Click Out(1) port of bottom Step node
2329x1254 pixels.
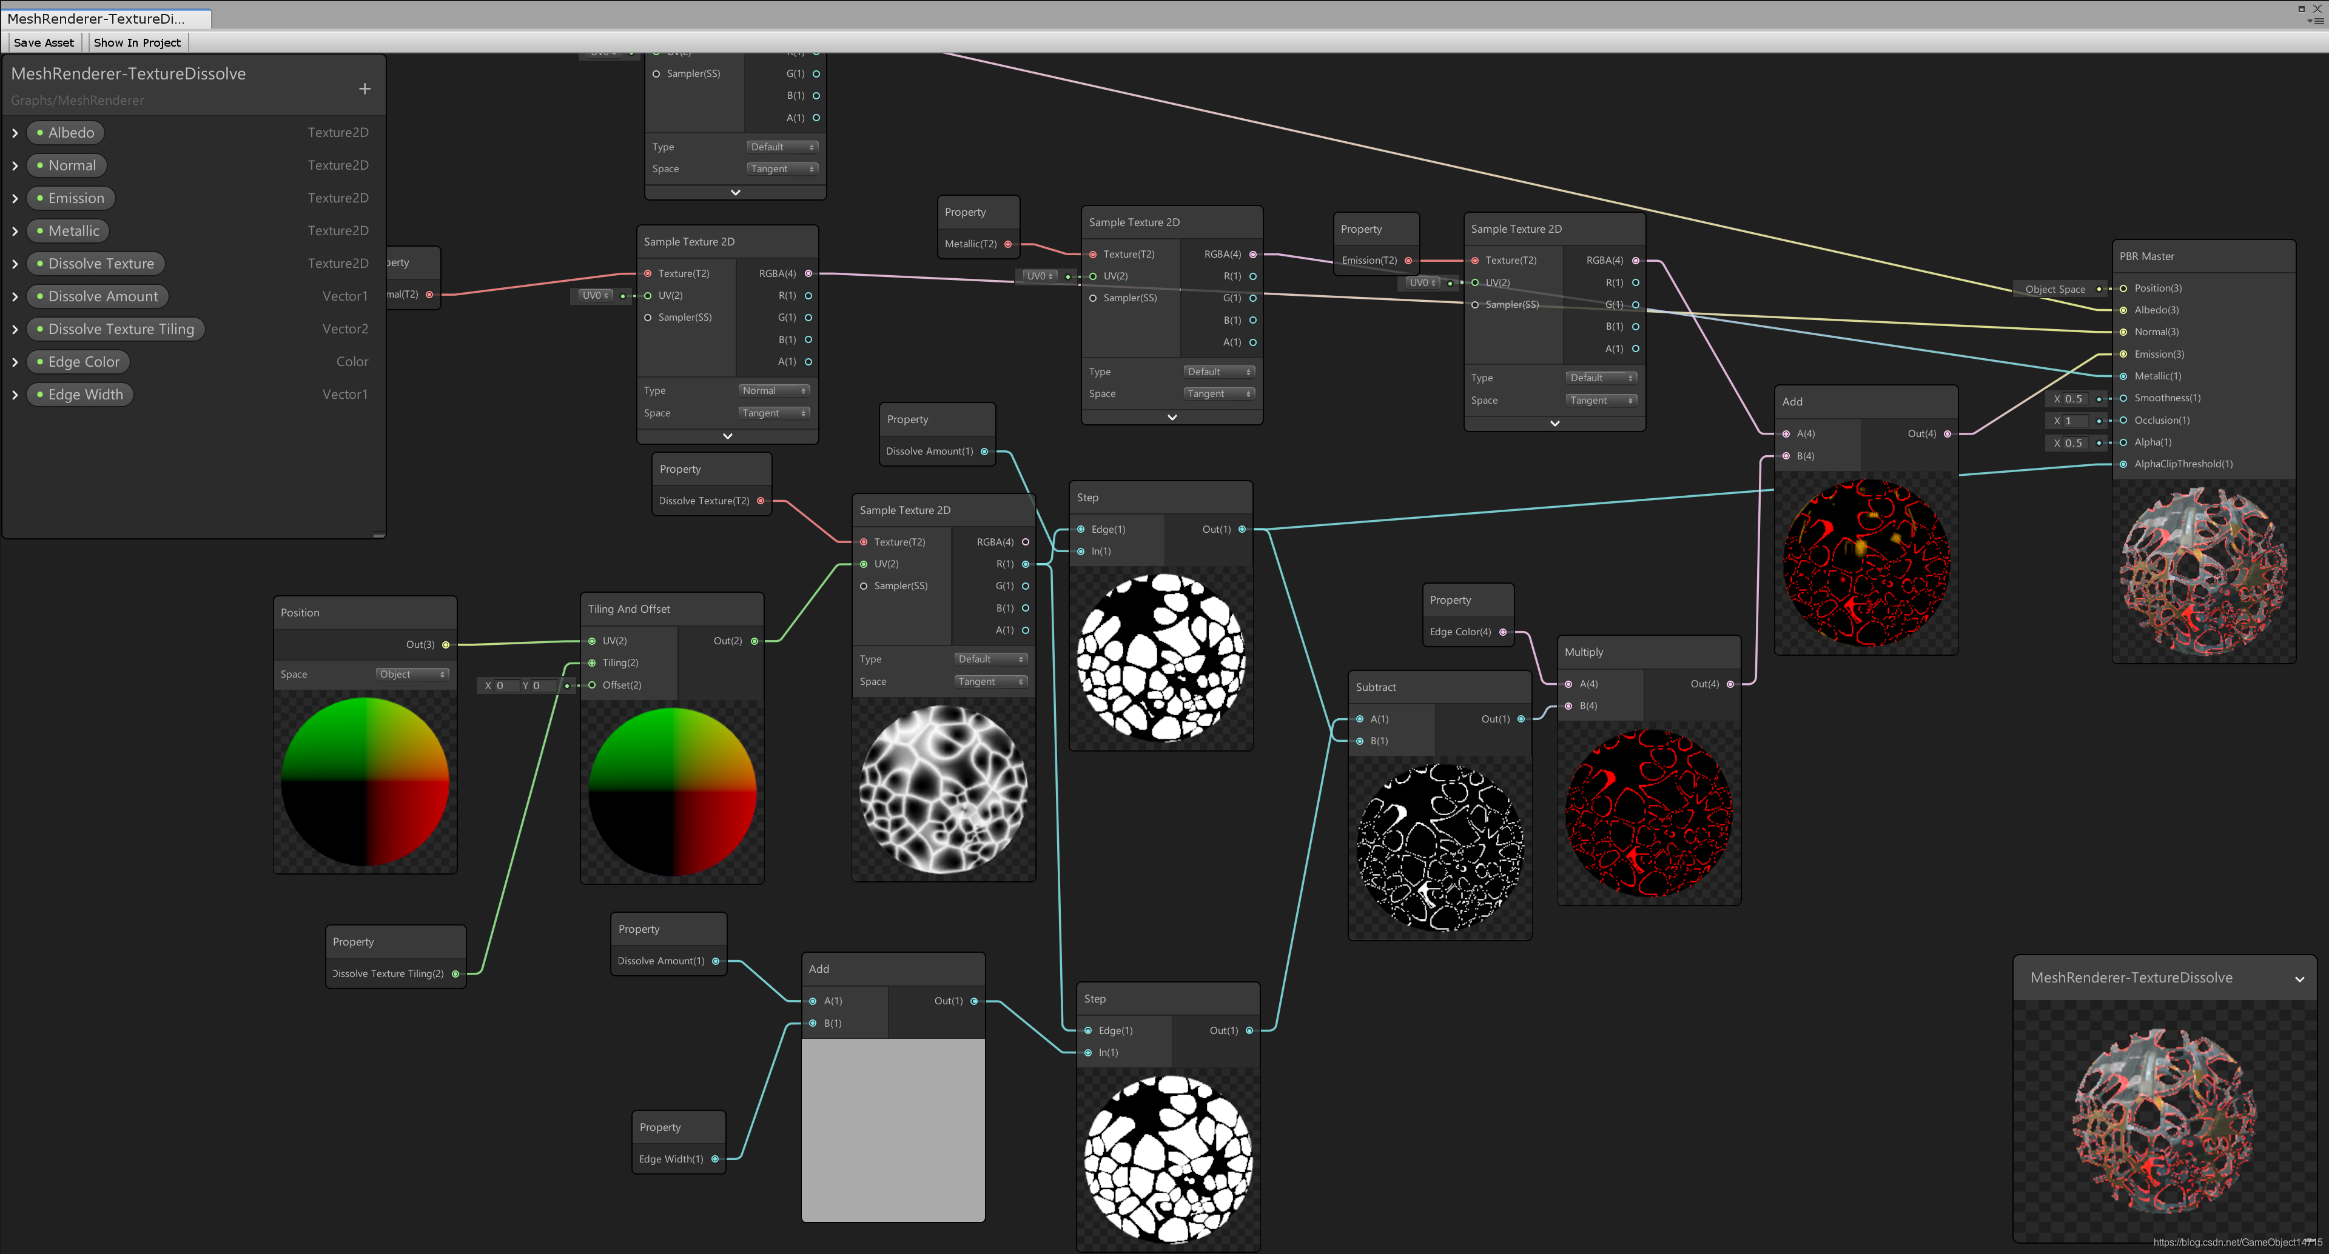click(1249, 1031)
